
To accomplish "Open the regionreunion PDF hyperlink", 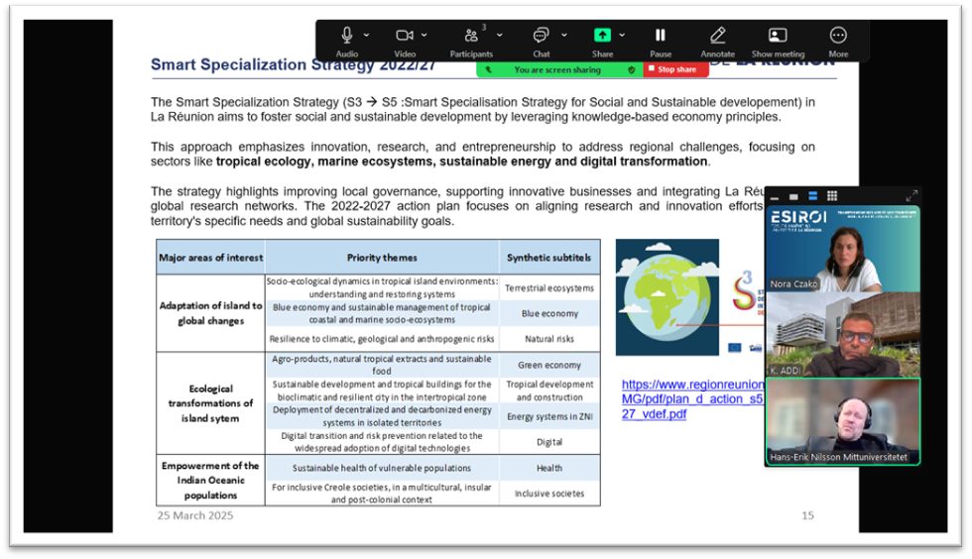I will [x=692, y=399].
